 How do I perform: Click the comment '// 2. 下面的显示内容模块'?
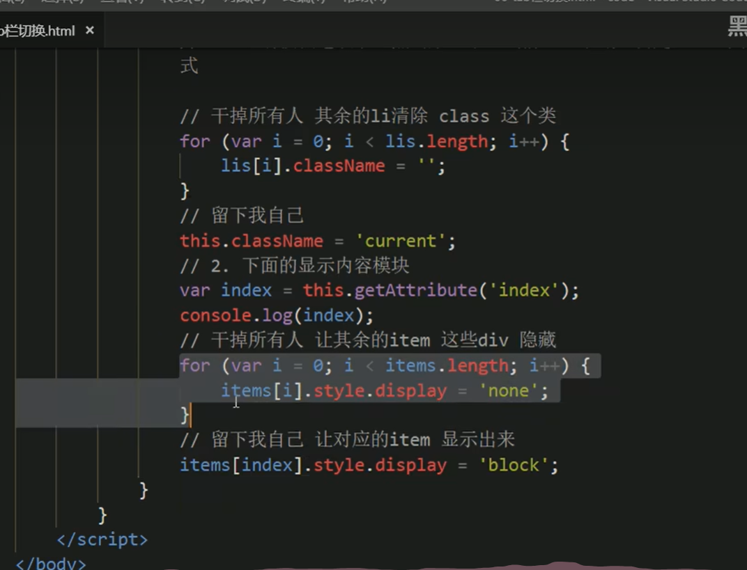(295, 265)
